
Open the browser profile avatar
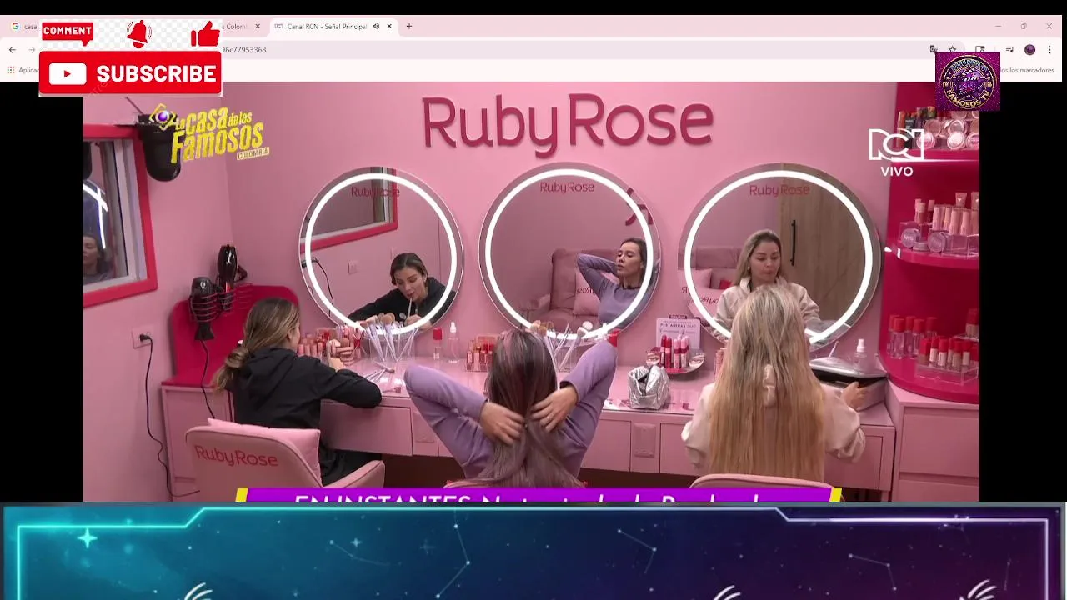tap(1030, 50)
